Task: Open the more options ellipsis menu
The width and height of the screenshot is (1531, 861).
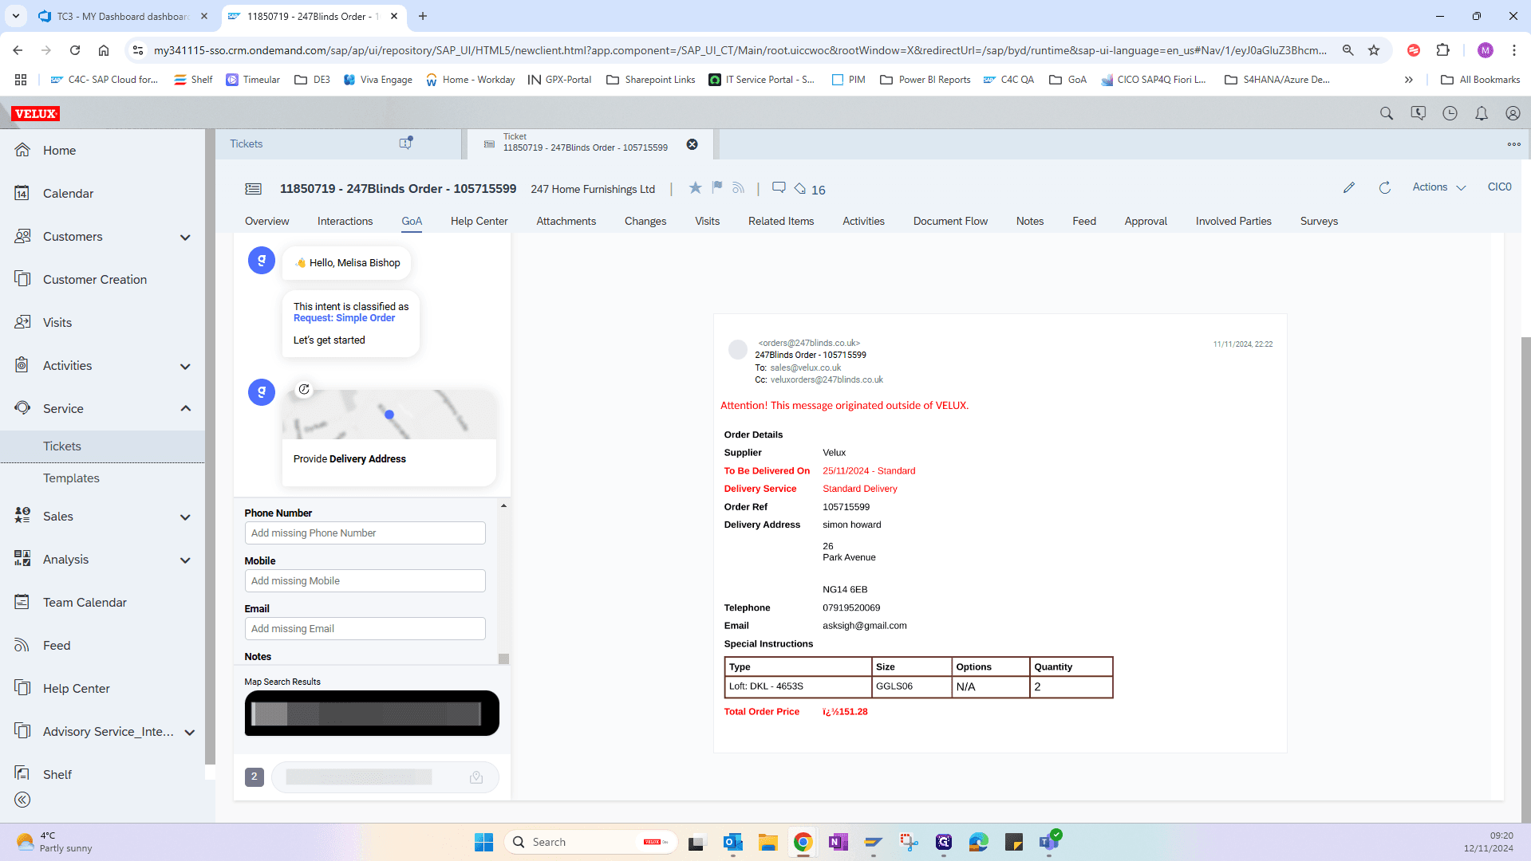Action: tap(1514, 144)
